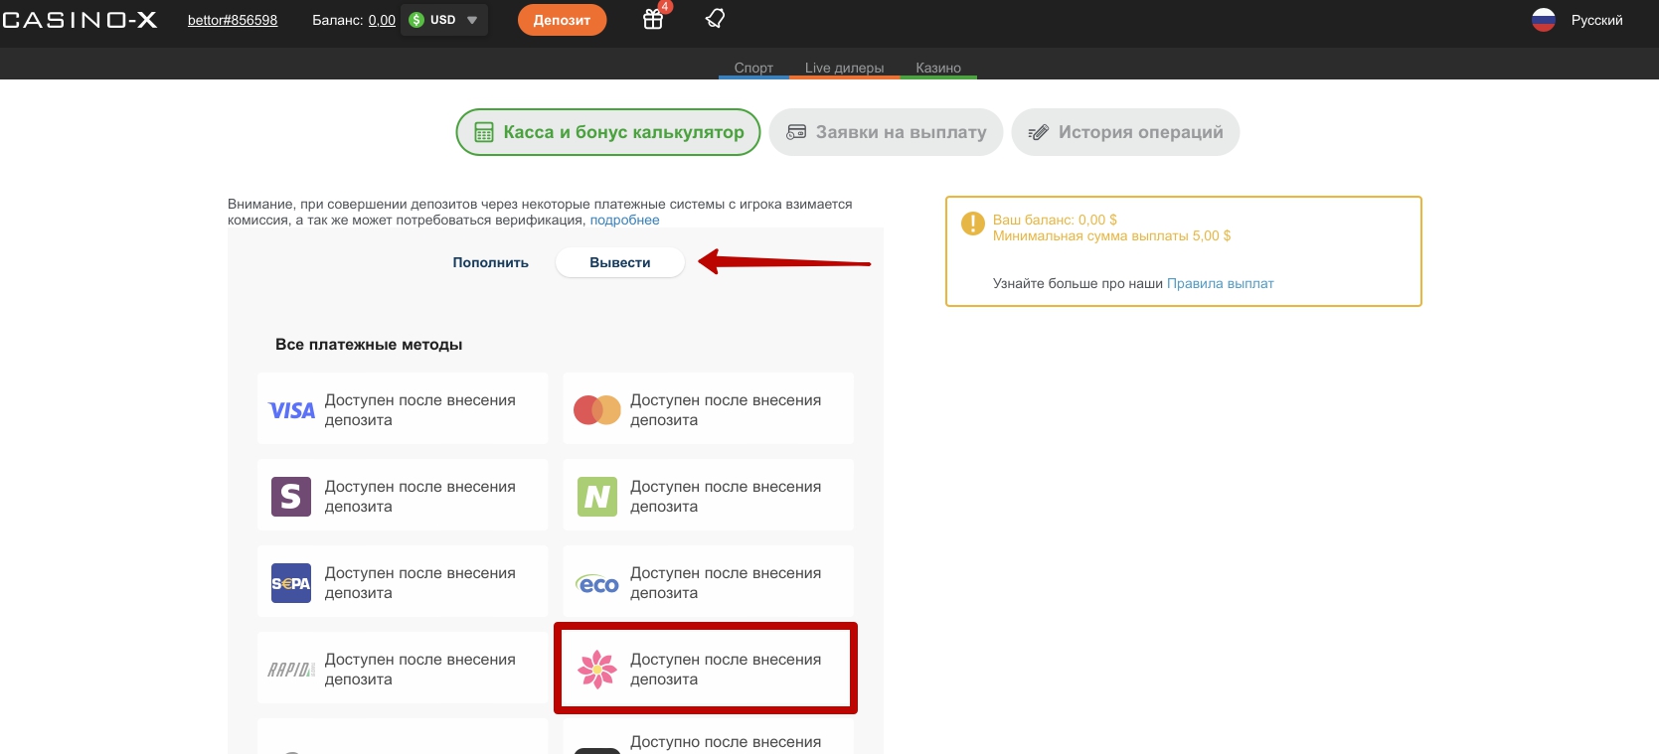The height and width of the screenshot is (754, 1659).
Task: Open the Правила выплат link
Action: 1220,283
